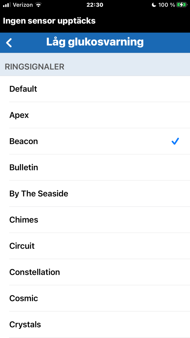Tap the 'Låg glukosvarning' page title
This screenshot has height=338, width=190.
click(95, 42)
